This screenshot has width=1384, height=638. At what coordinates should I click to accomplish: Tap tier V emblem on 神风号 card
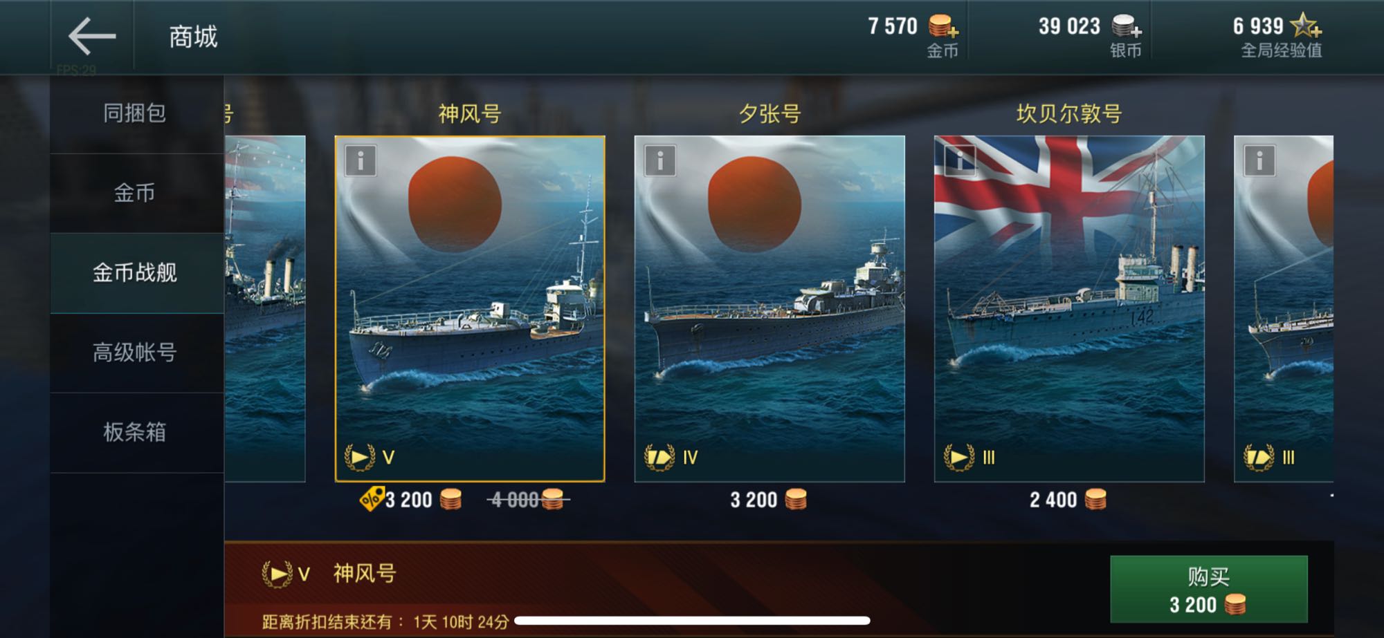click(x=360, y=457)
